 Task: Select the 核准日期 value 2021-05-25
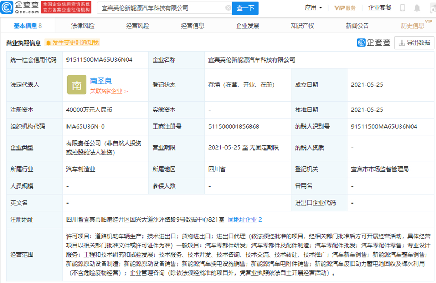pos(367,110)
